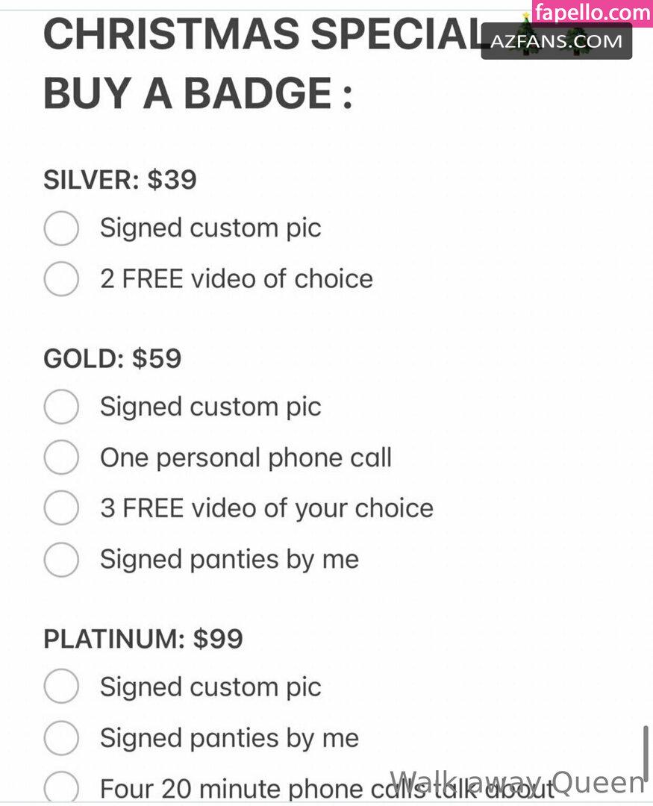
Task: Tick the '3 FREE video of your choice' circle
Action: coord(61,508)
